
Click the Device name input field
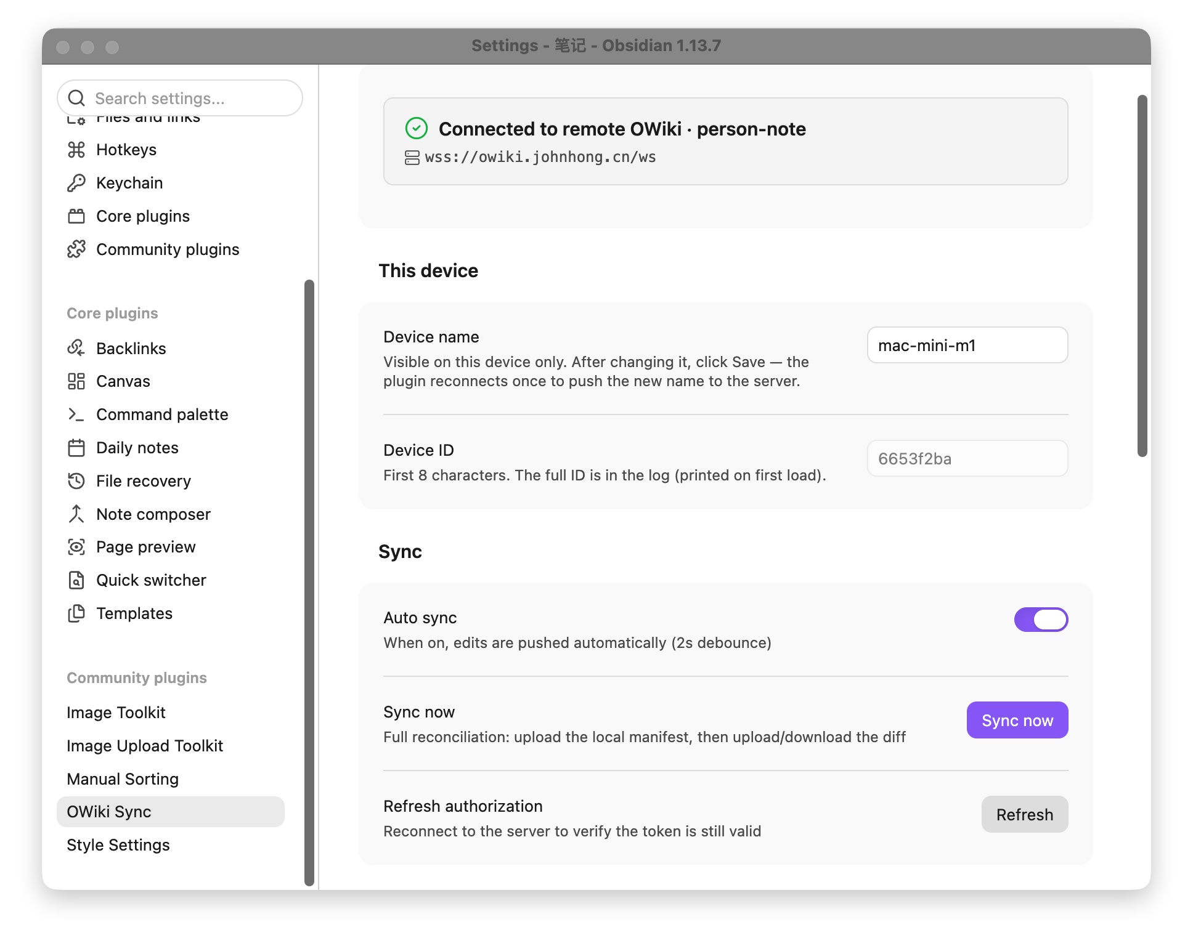(x=967, y=345)
